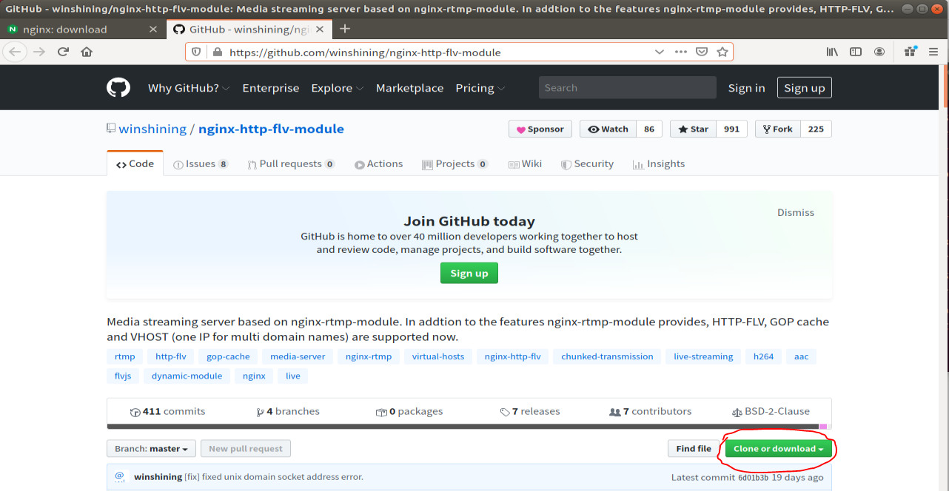Click the Sign in link
The height and width of the screenshot is (491, 949).
point(746,88)
